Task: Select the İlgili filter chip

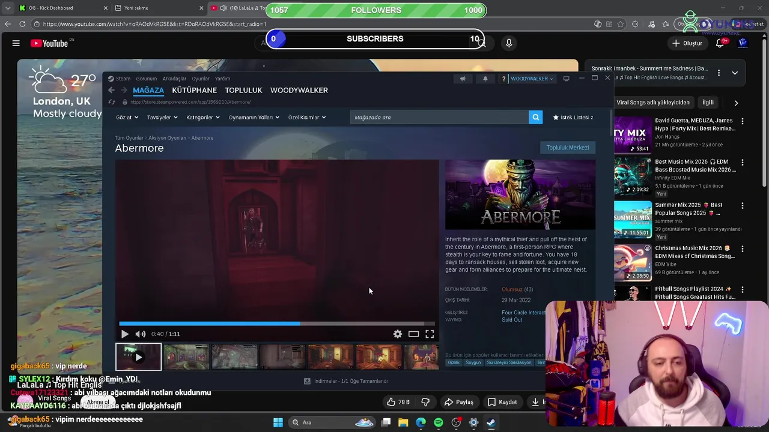Action: (x=708, y=103)
